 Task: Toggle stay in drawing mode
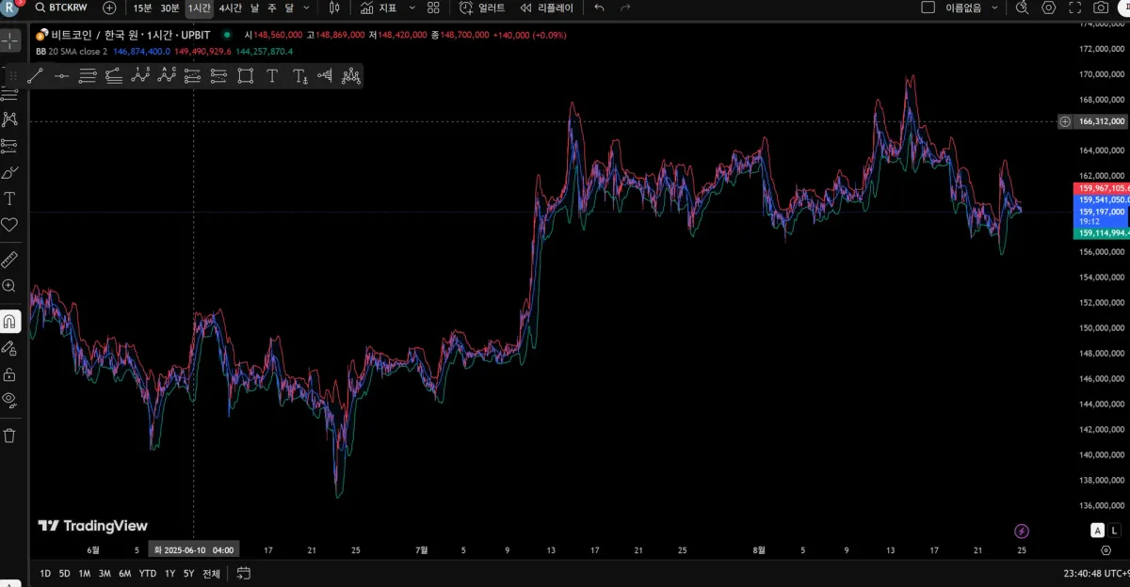(x=9, y=348)
